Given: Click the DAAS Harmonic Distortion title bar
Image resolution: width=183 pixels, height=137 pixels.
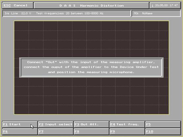Looking at the screenshot, I should pyautogui.click(x=91, y=6).
